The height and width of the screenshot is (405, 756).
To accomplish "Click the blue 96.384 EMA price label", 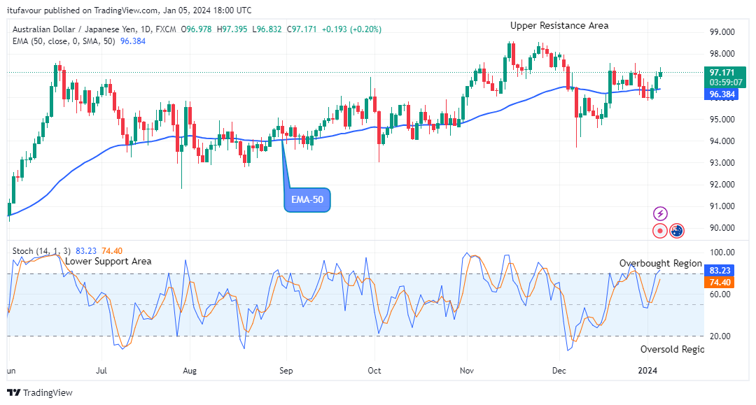I will pyautogui.click(x=722, y=94).
